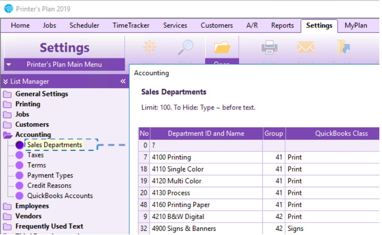The image size is (382, 235).
Task: Expand the Employees folder
Action: tap(7, 206)
